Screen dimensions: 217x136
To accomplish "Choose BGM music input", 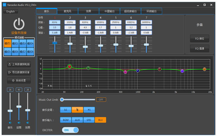I will click(x=66, y=120).
